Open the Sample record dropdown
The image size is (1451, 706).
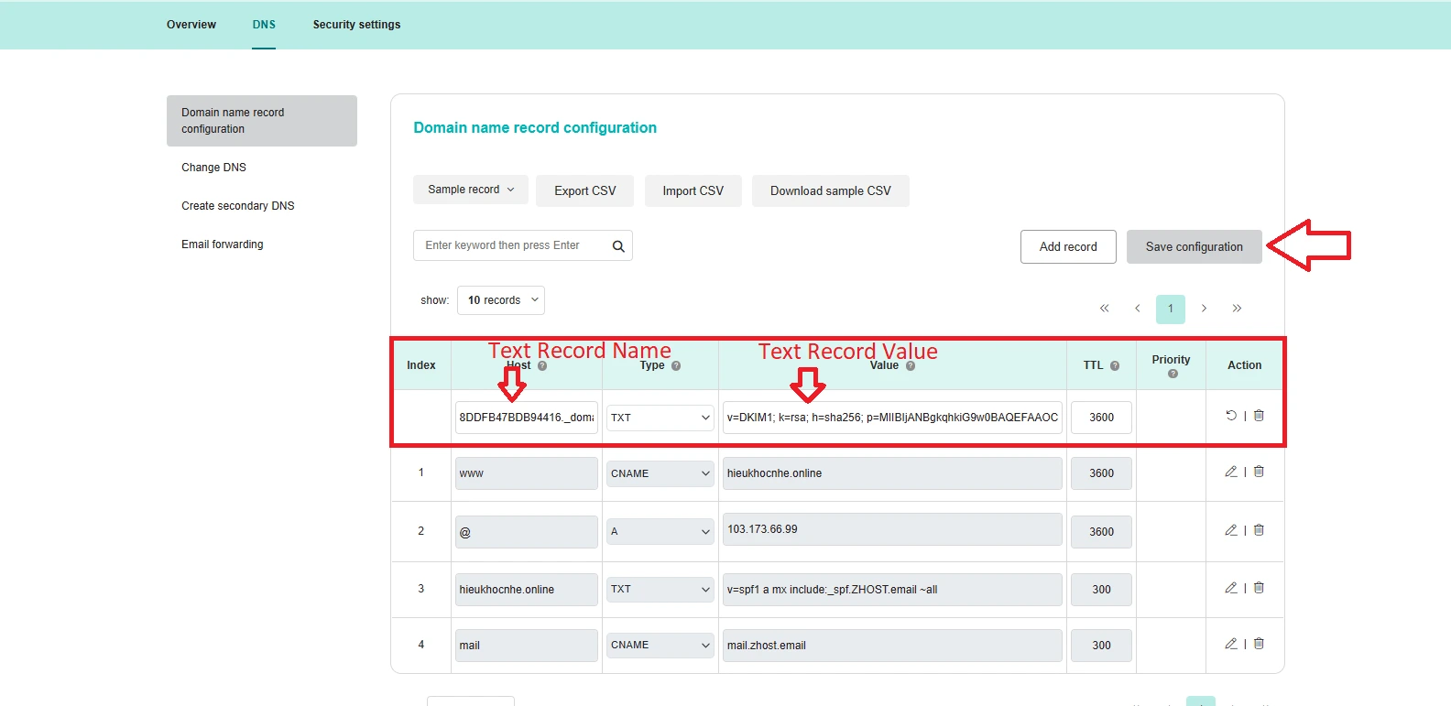point(471,190)
